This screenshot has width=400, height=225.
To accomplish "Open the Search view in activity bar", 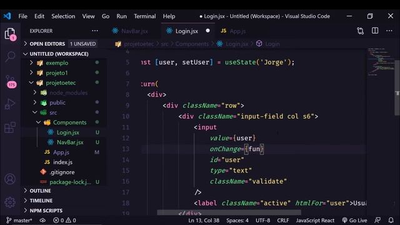I will tap(10, 56).
